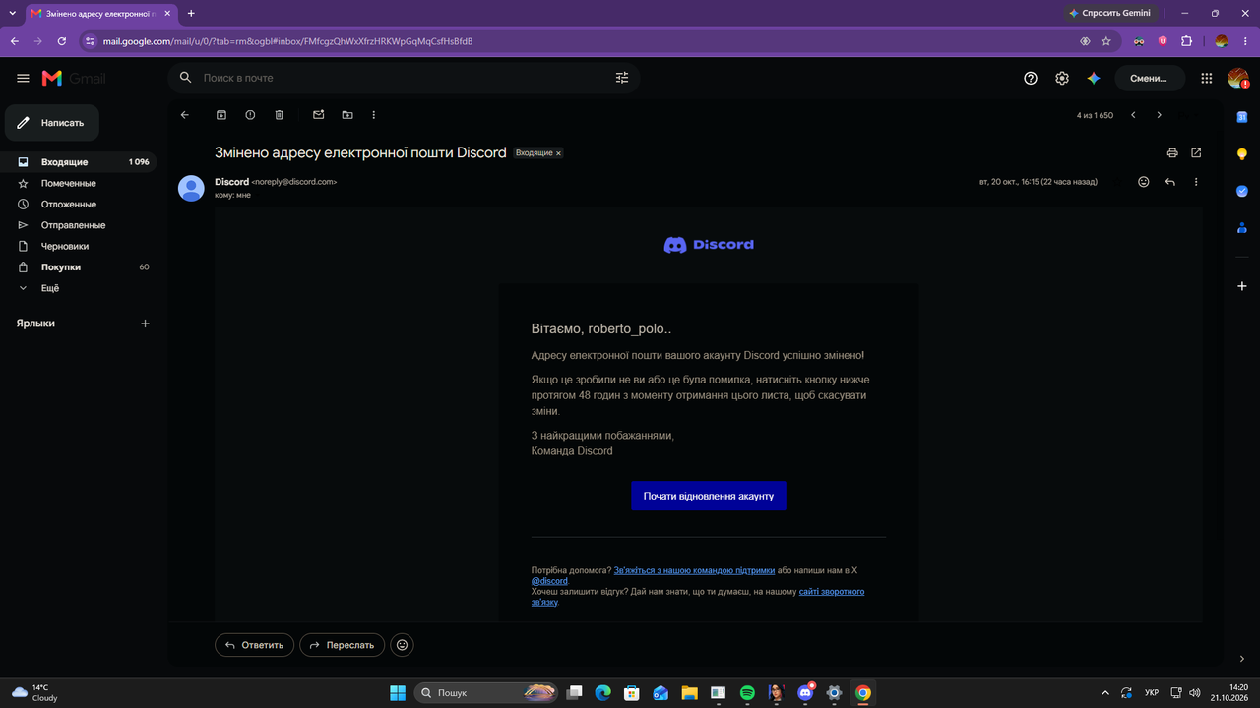Open the message options three-dot menu
The width and height of the screenshot is (1260, 708).
1196,182
